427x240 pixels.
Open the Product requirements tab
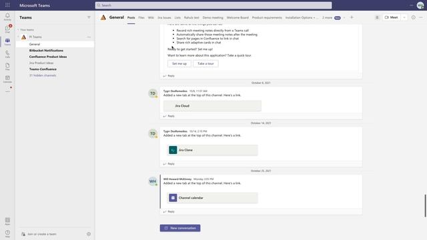pos(267,17)
